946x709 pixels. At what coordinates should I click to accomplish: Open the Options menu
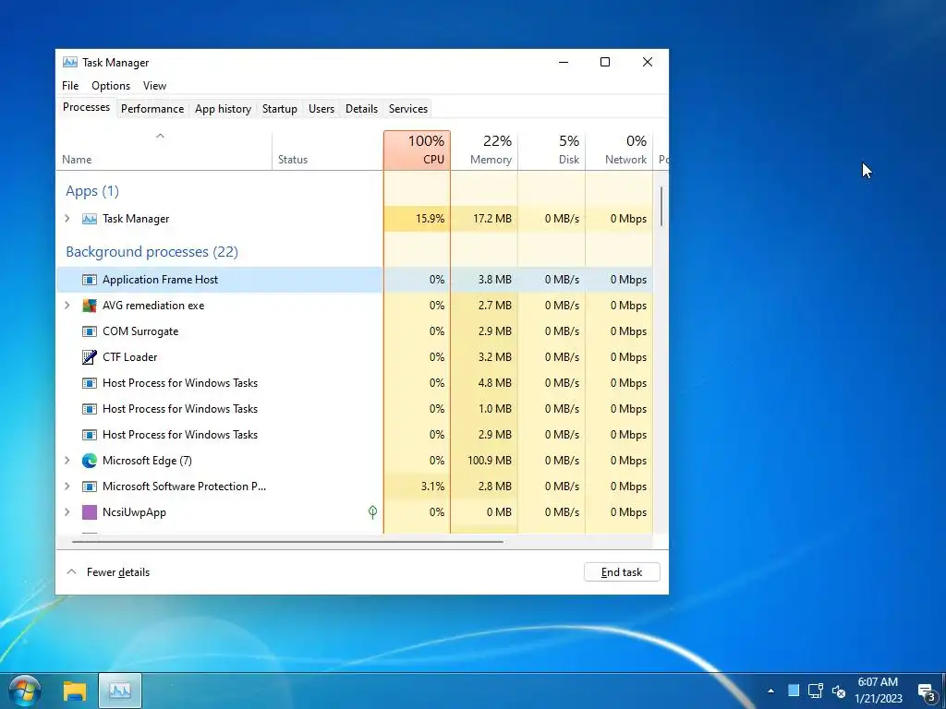point(111,86)
